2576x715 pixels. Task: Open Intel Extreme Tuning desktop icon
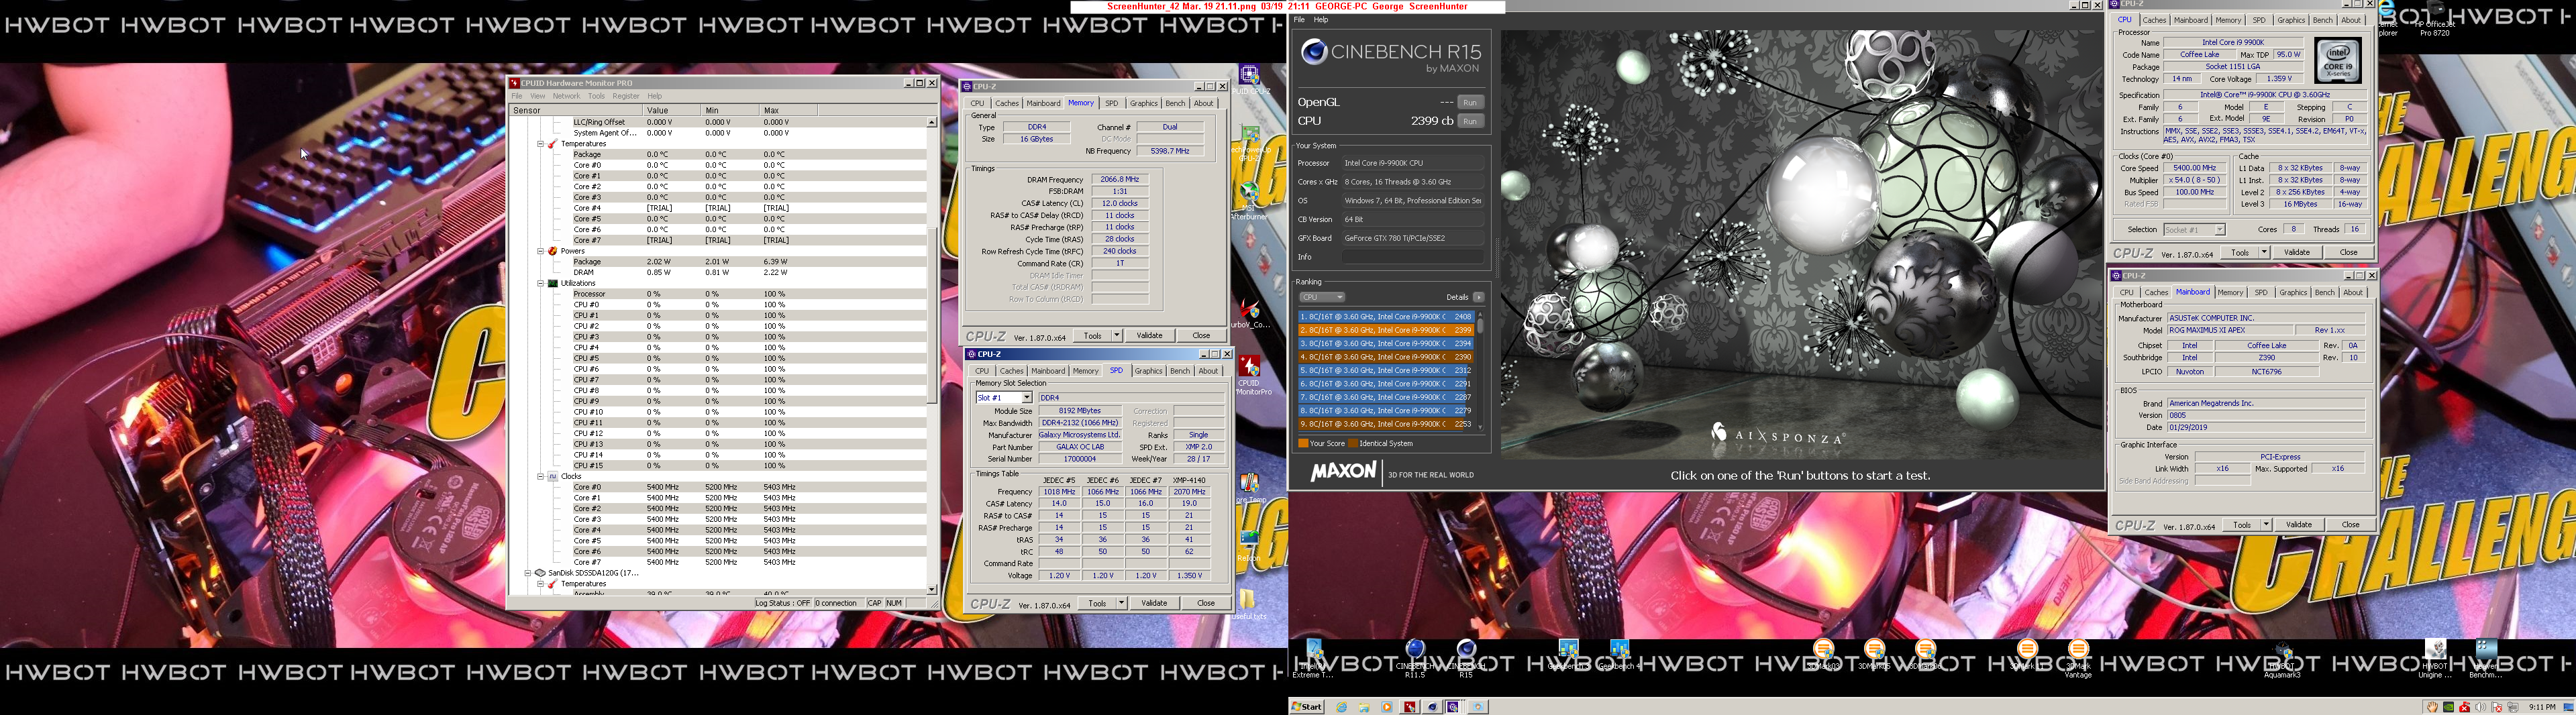pos(1313,659)
